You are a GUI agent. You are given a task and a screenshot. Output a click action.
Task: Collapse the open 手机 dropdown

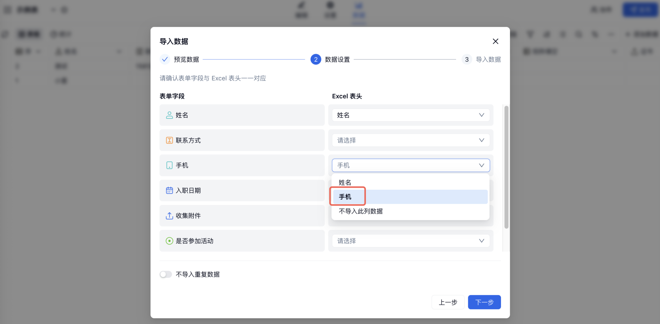pos(411,165)
